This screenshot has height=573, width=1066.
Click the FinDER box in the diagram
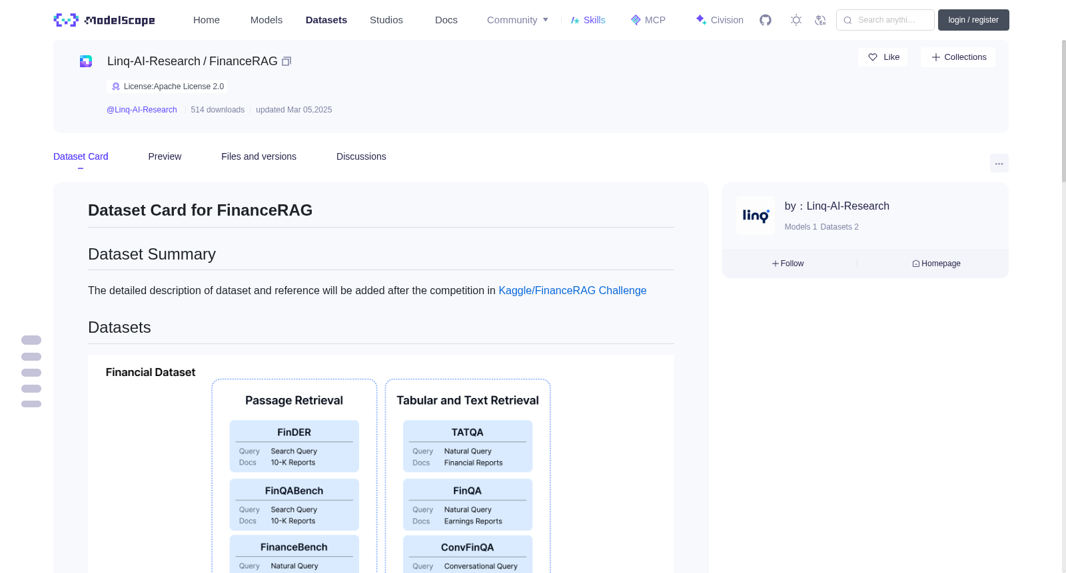click(294, 446)
